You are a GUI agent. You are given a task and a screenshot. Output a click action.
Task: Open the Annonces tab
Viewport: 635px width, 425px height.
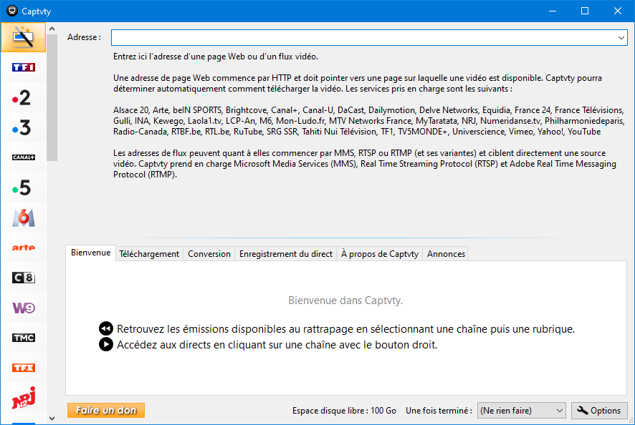click(x=446, y=254)
